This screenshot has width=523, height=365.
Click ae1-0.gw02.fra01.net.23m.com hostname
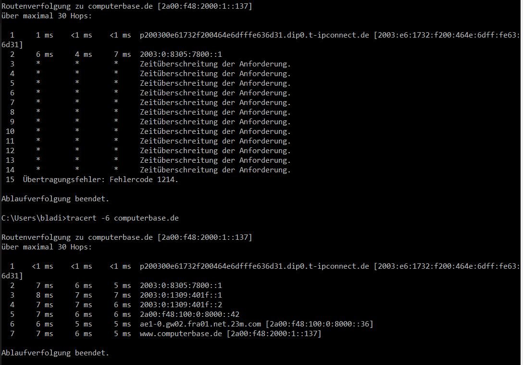(200, 324)
